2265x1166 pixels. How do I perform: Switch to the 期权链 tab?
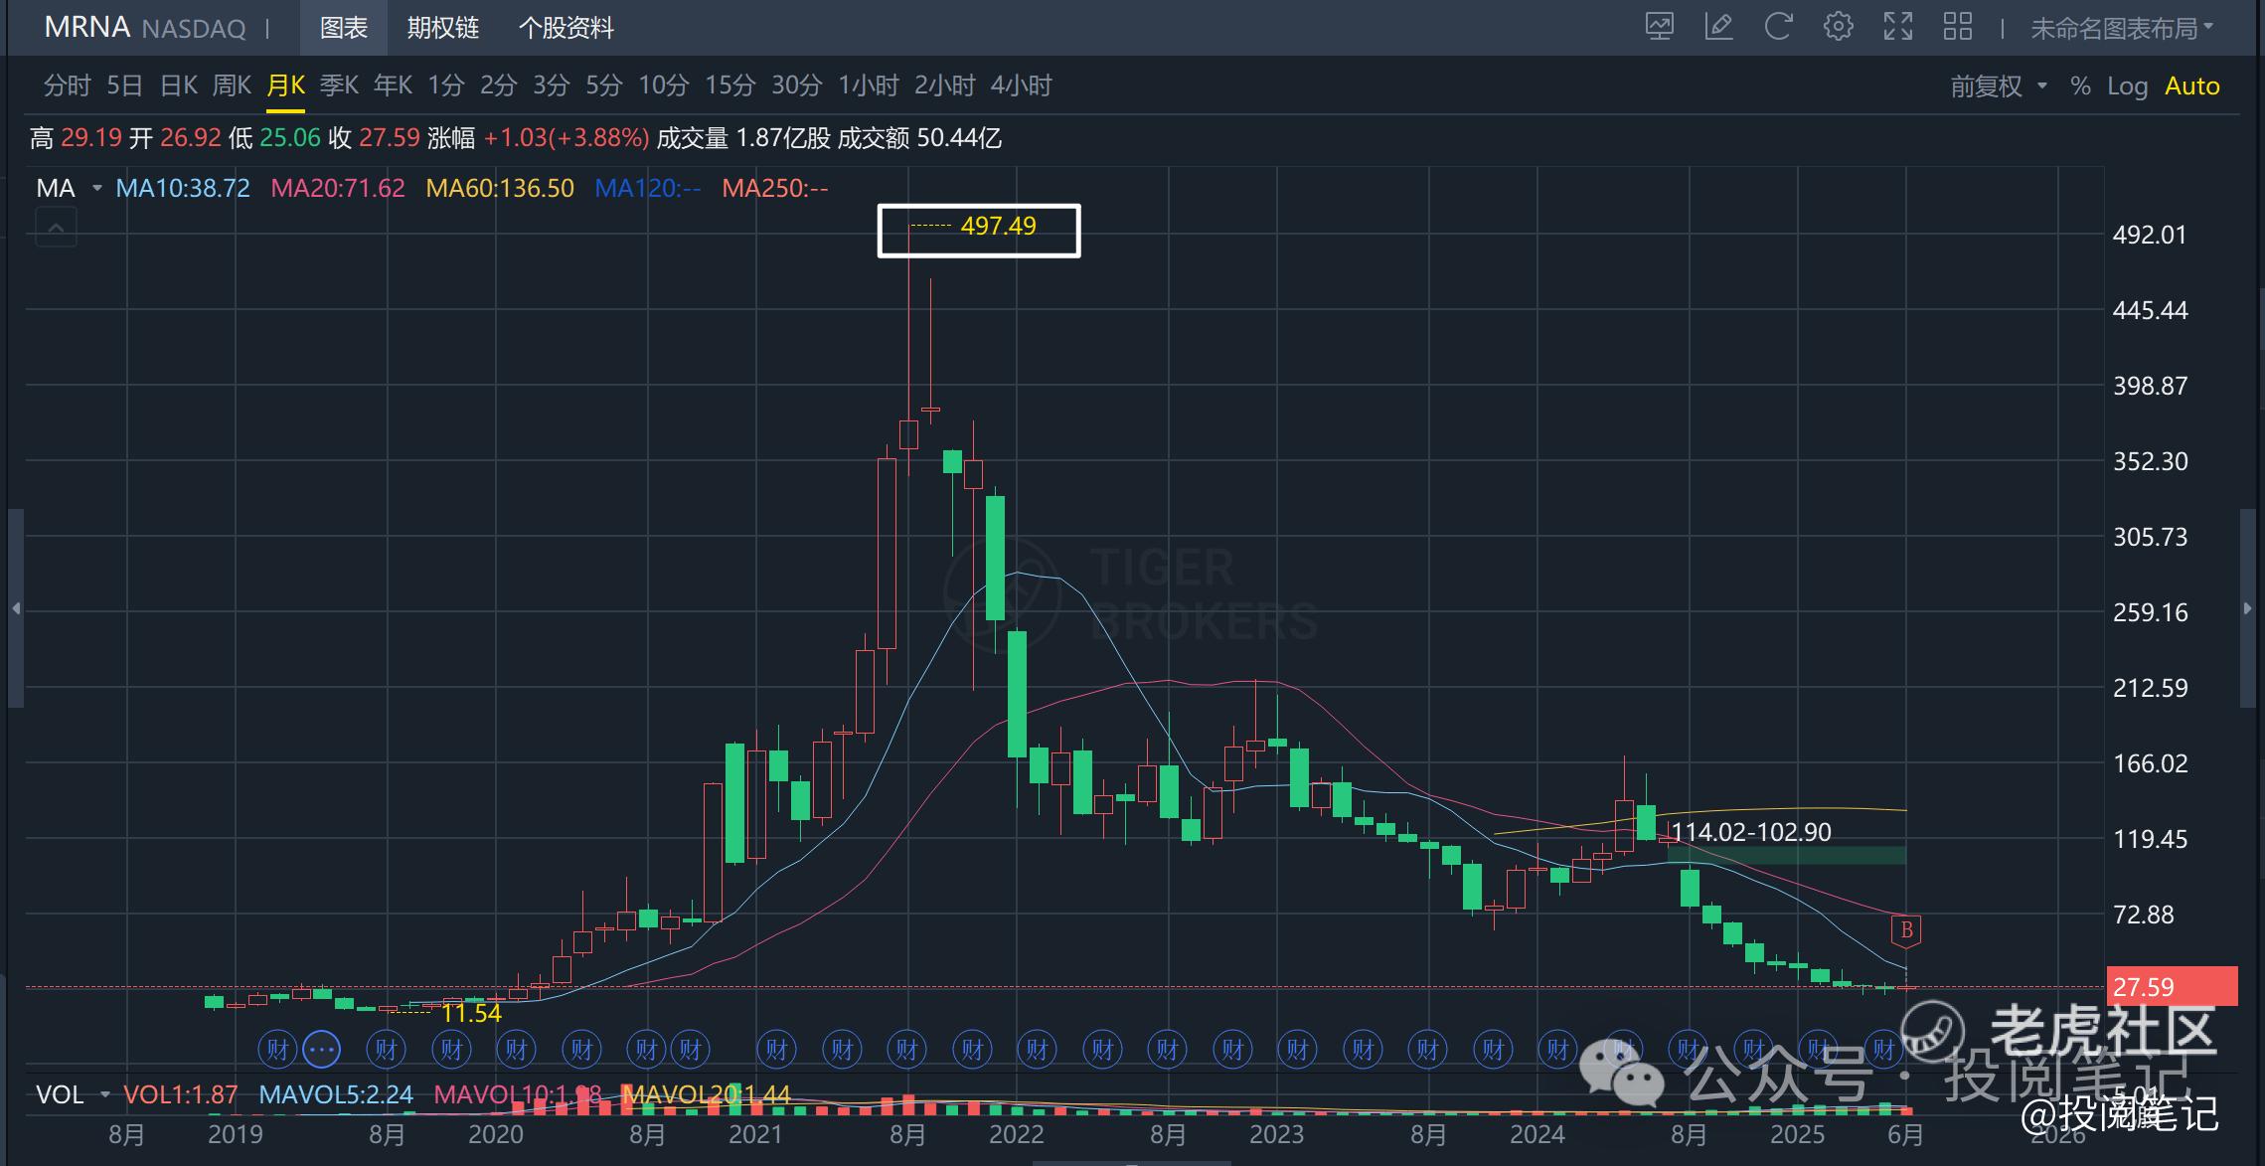pyautogui.click(x=443, y=28)
